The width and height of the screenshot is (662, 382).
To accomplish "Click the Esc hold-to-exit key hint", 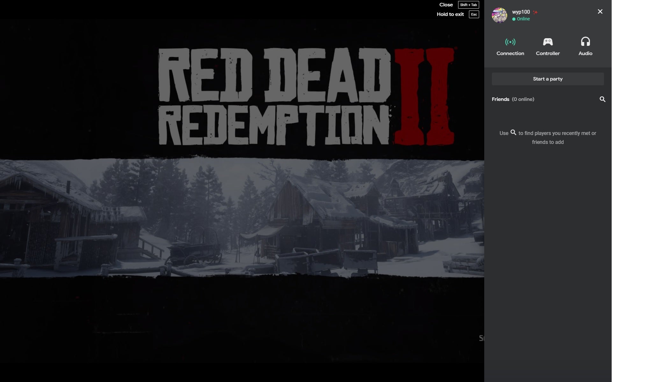I will point(474,14).
